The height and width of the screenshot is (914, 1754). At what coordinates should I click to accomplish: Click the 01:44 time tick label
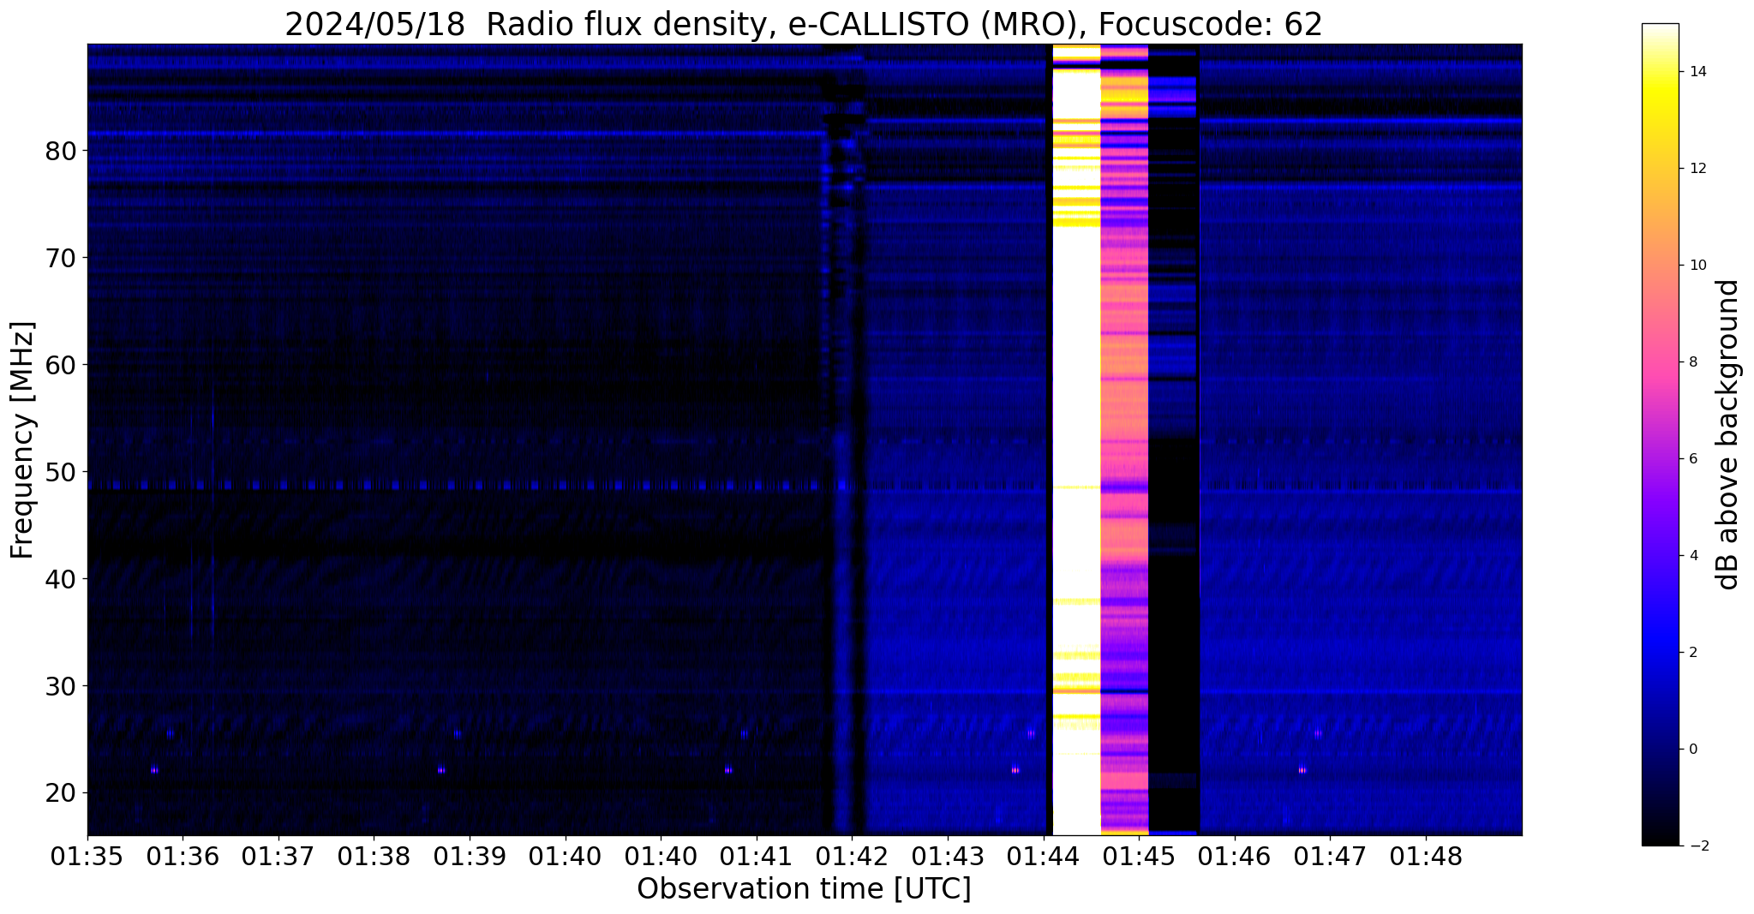click(1043, 857)
